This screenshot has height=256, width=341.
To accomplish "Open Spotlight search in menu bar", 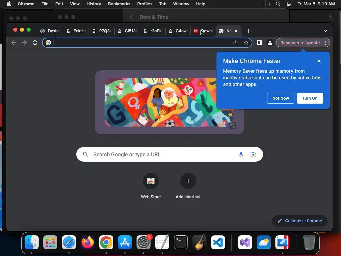I will click(278, 4).
